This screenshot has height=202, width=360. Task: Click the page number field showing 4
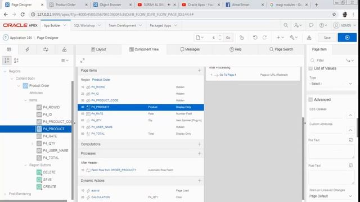pos(213,38)
